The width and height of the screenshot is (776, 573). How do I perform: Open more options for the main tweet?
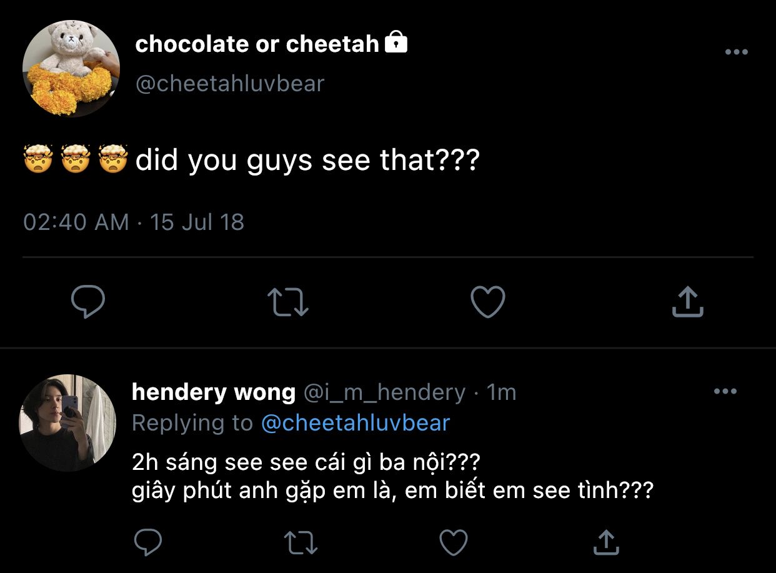click(x=736, y=52)
